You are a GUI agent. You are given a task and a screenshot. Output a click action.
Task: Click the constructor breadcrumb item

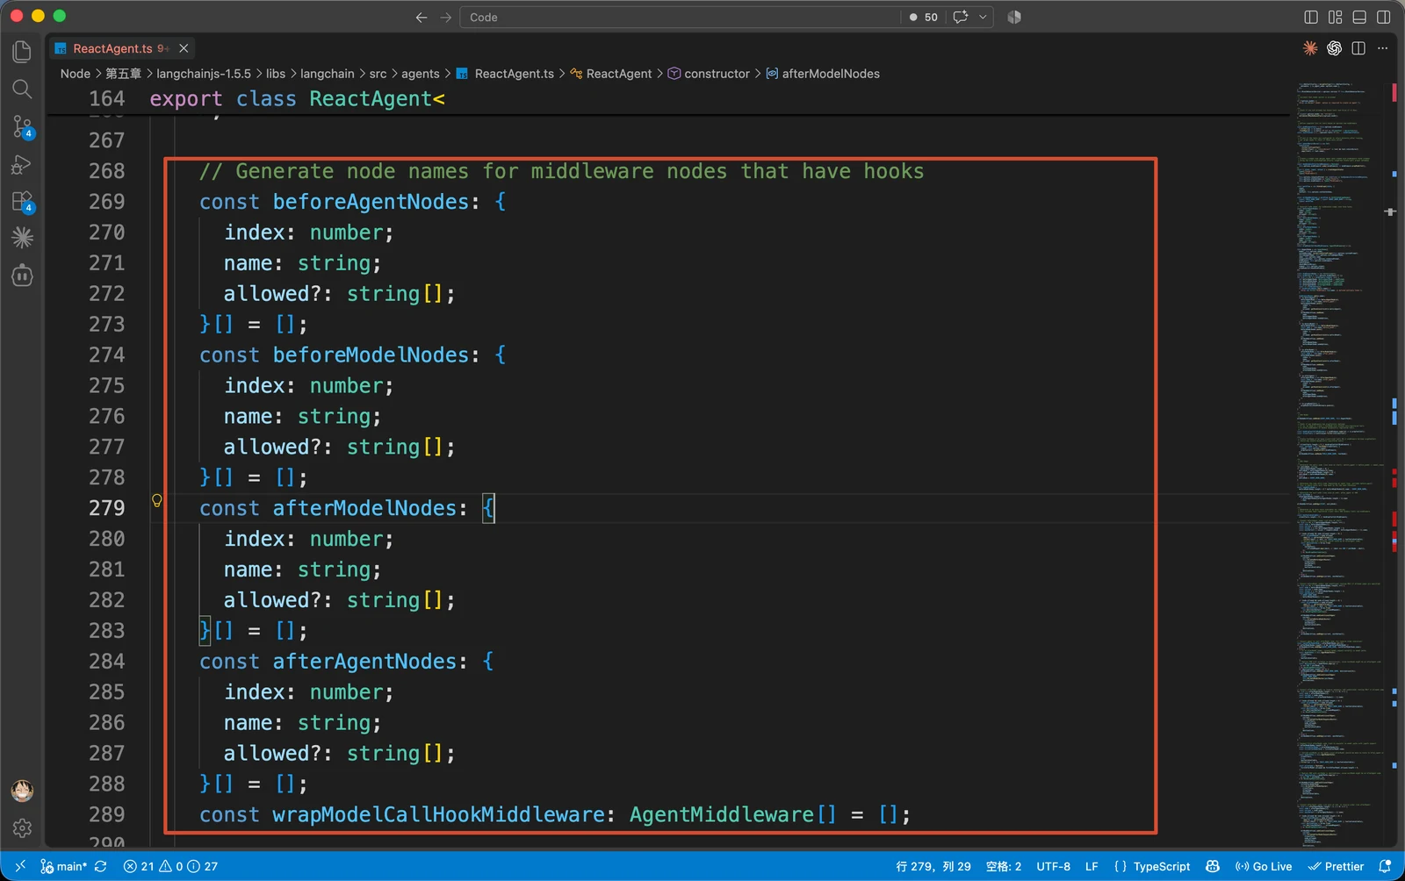click(717, 74)
